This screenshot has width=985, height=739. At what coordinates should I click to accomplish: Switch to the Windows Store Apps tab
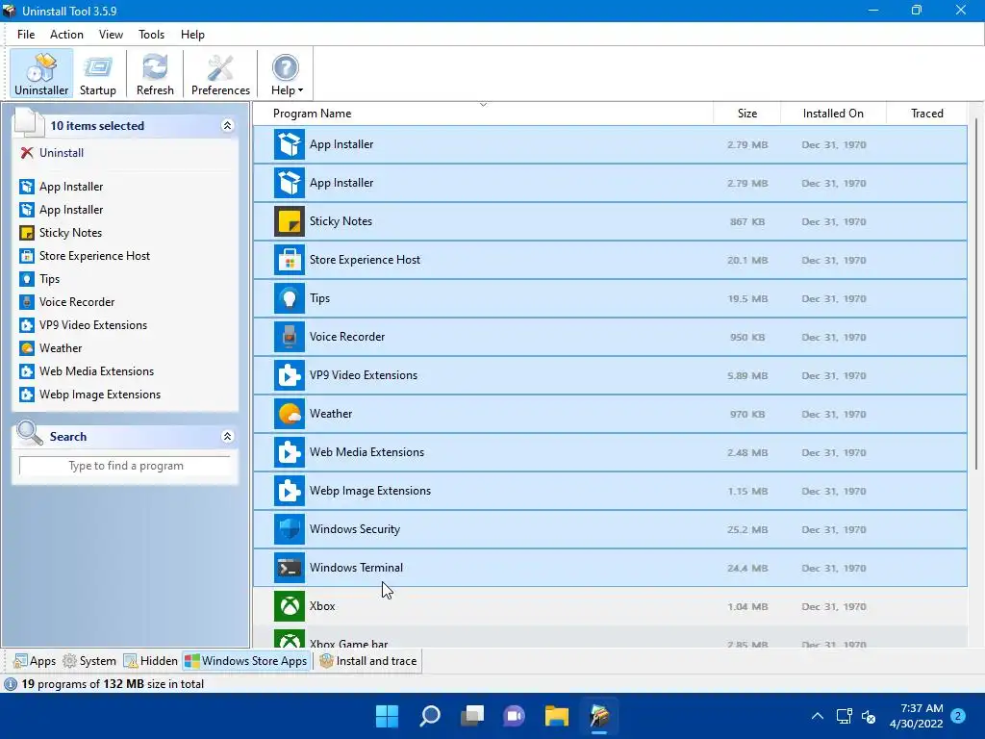tap(245, 661)
